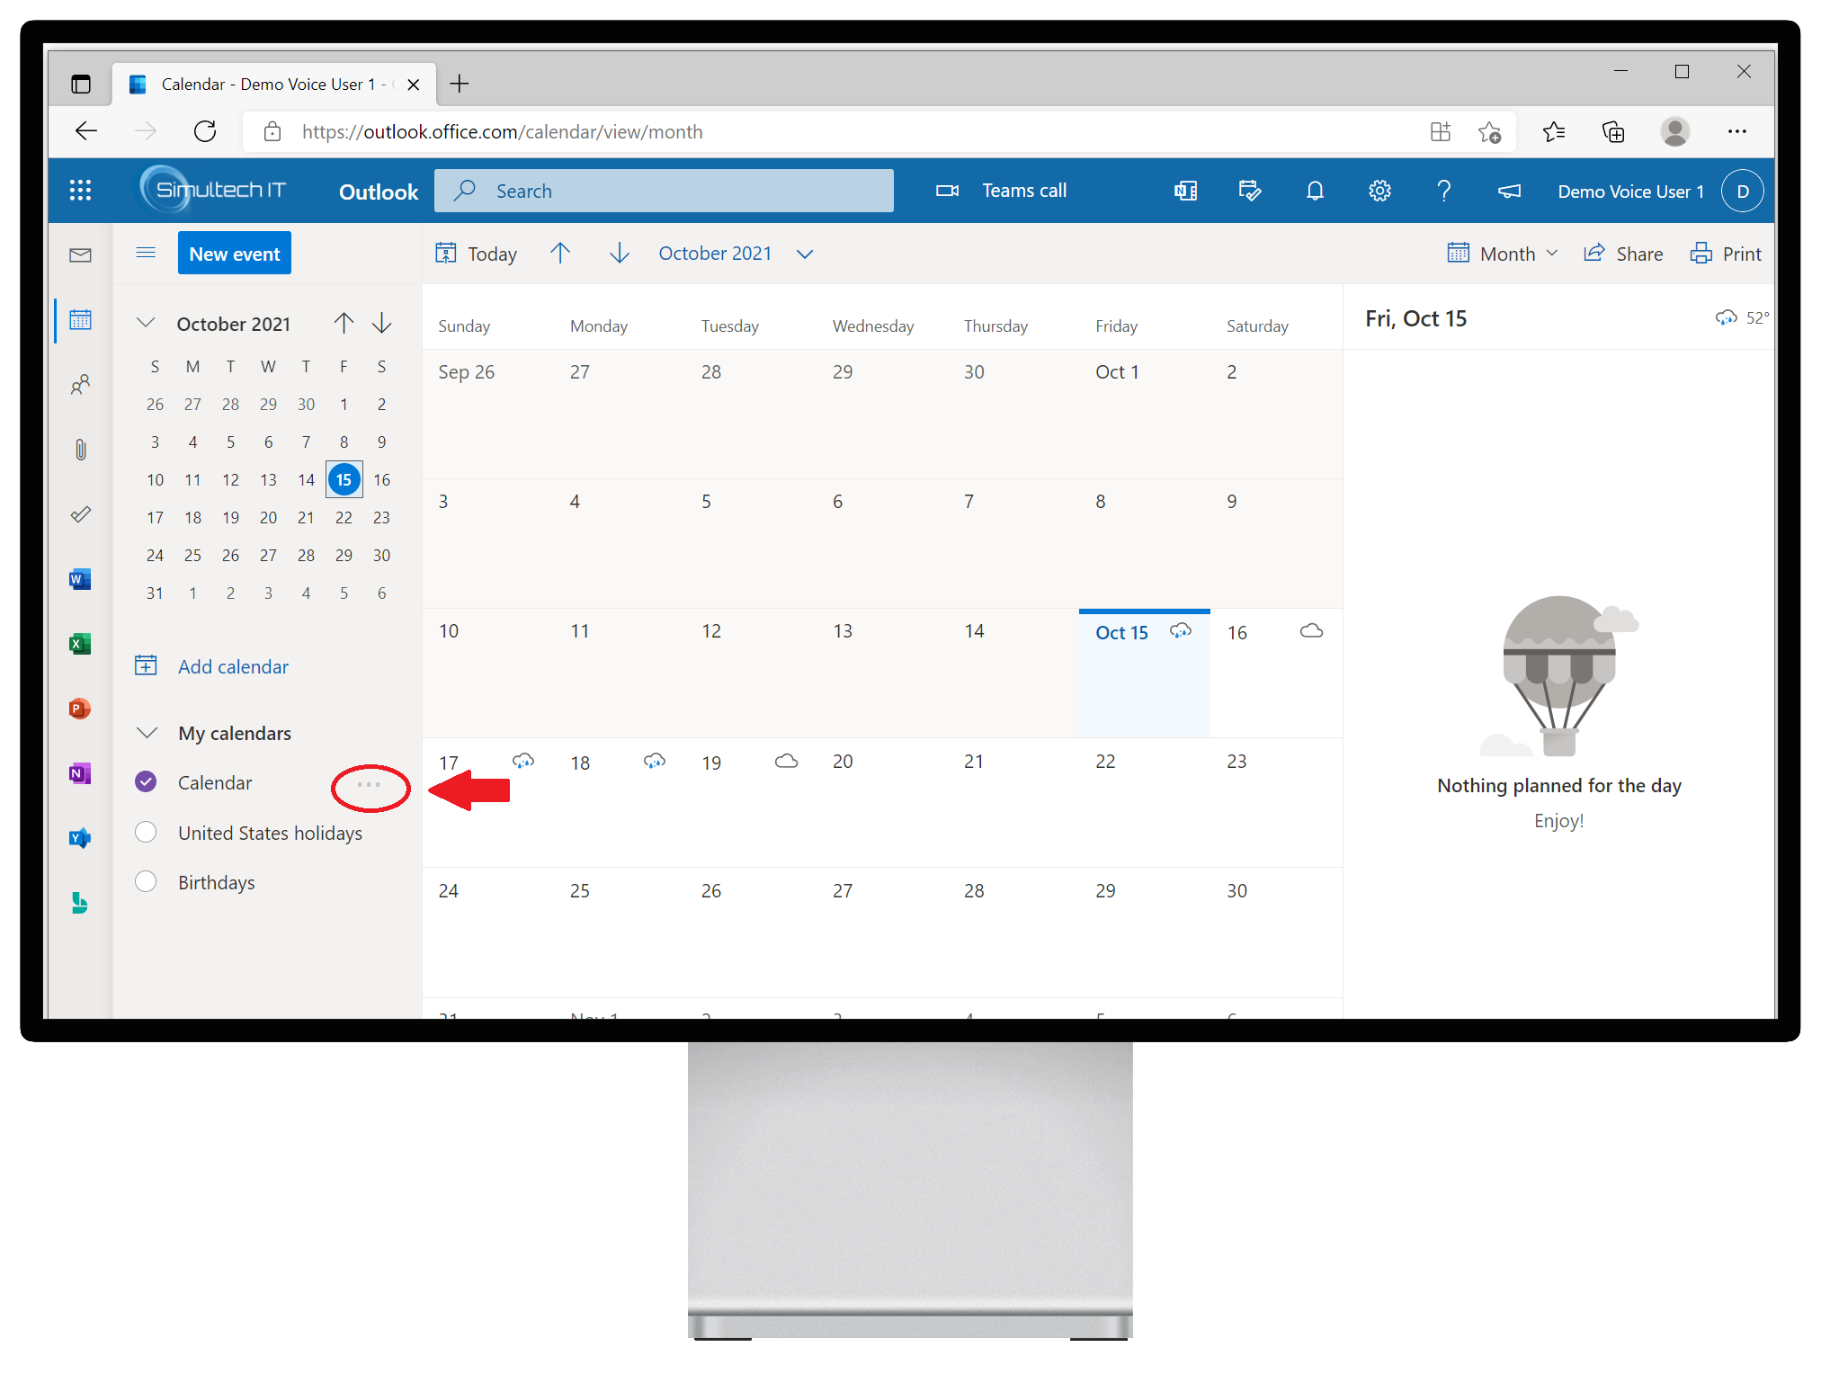Open the People icon in sidebar
Viewport: 1821px width, 1374px height.
click(x=80, y=385)
